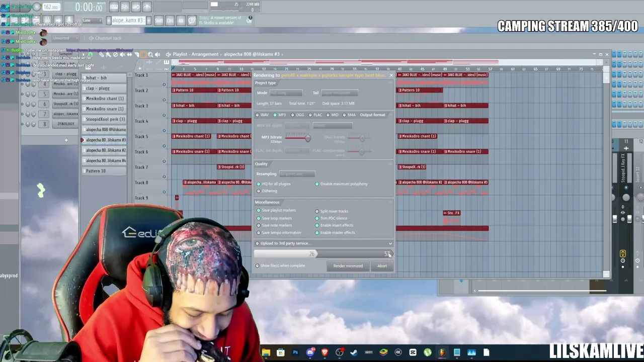The image size is (644, 362).
Task: Open Steam from the taskbar
Action: (354, 352)
